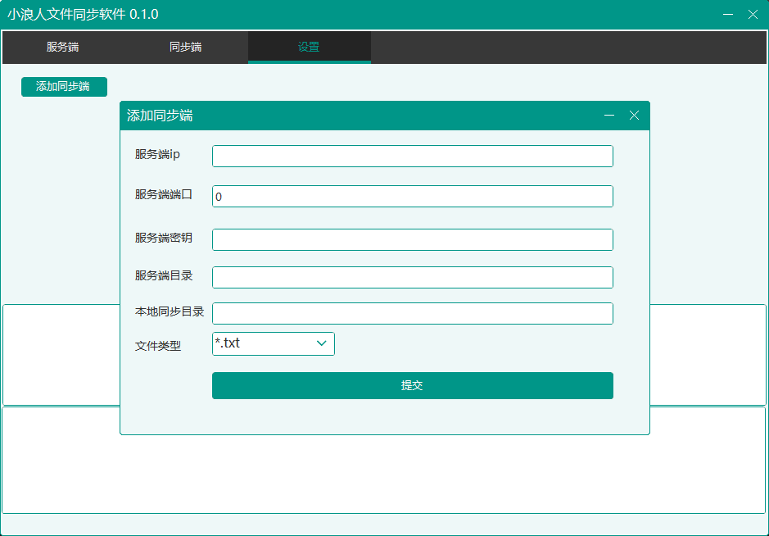Focus the 服务端ip input field
The height and width of the screenshot is (536, 769).
(x=412, y=157)
